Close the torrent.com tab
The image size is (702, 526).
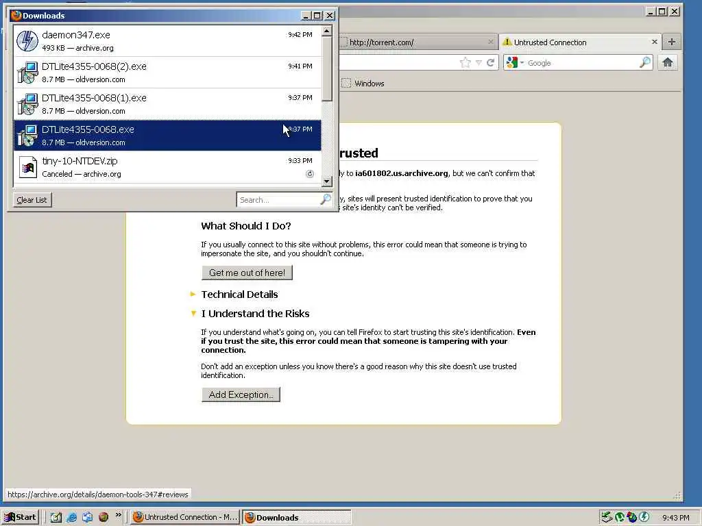click(x=491, y=42)
